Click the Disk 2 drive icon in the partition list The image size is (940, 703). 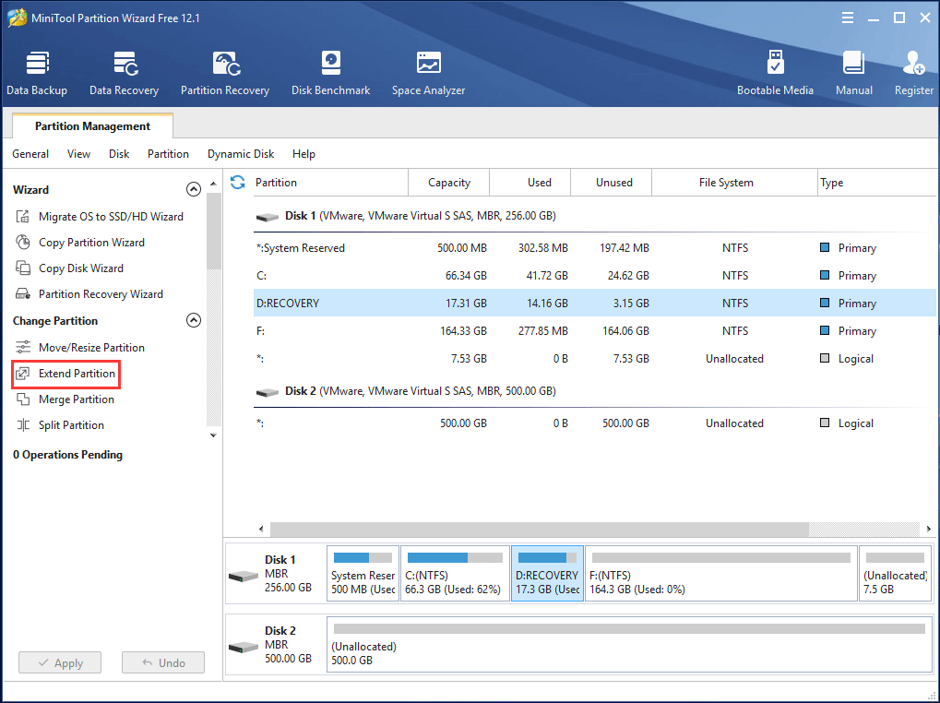pos(268,392)
